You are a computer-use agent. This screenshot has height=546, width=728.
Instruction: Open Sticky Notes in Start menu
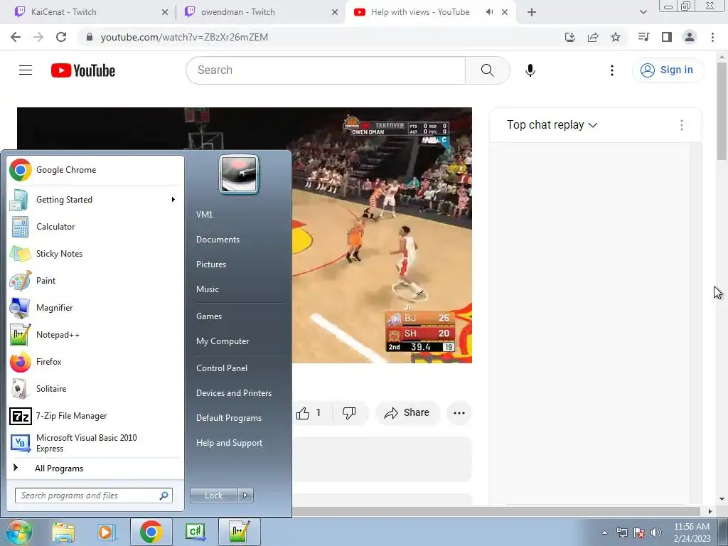tap(95, 254)
